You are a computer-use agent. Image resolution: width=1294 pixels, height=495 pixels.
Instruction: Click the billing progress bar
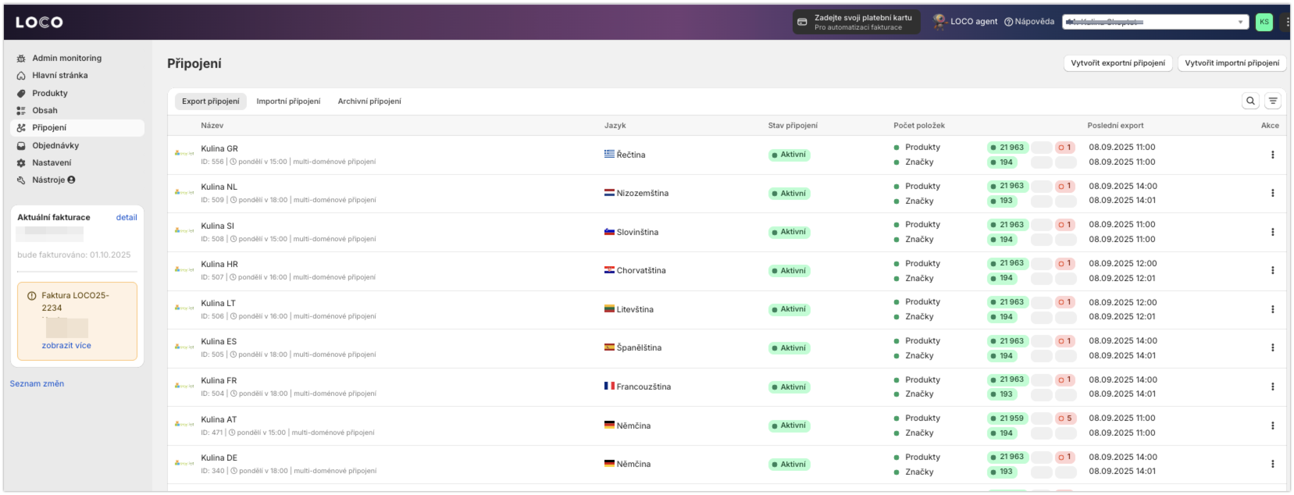[x=77, y=272]
